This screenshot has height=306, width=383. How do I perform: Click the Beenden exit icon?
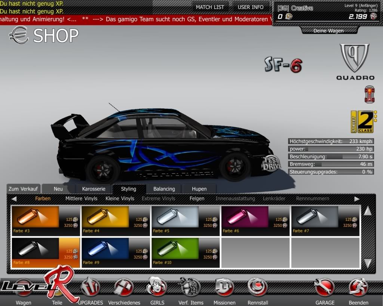[358, 288]
